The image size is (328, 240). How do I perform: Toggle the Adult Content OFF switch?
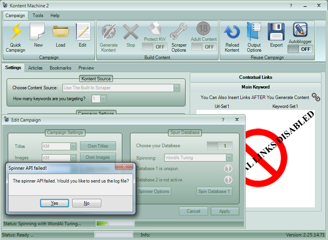[x=204, y=47]
